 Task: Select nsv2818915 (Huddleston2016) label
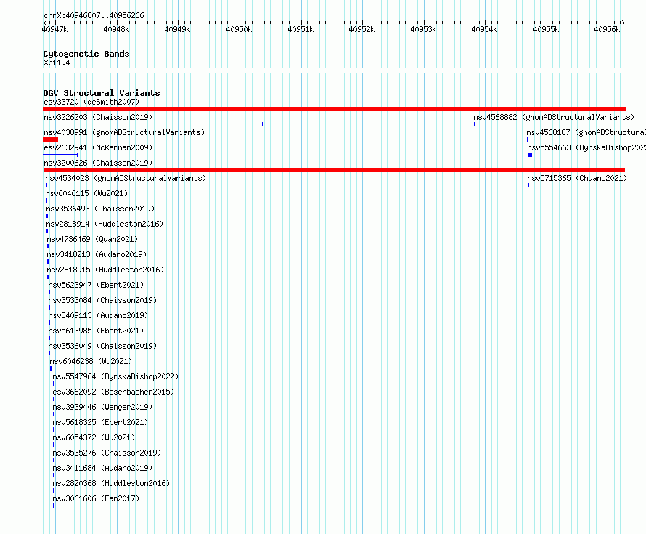105,270
